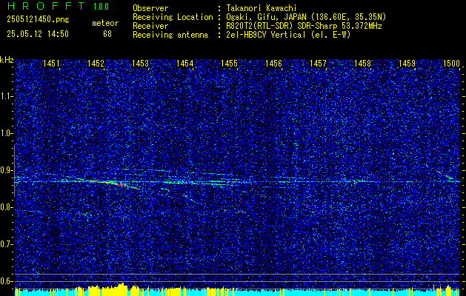
Task: Click frequency axis label 1.1
Action: (7, 96)
